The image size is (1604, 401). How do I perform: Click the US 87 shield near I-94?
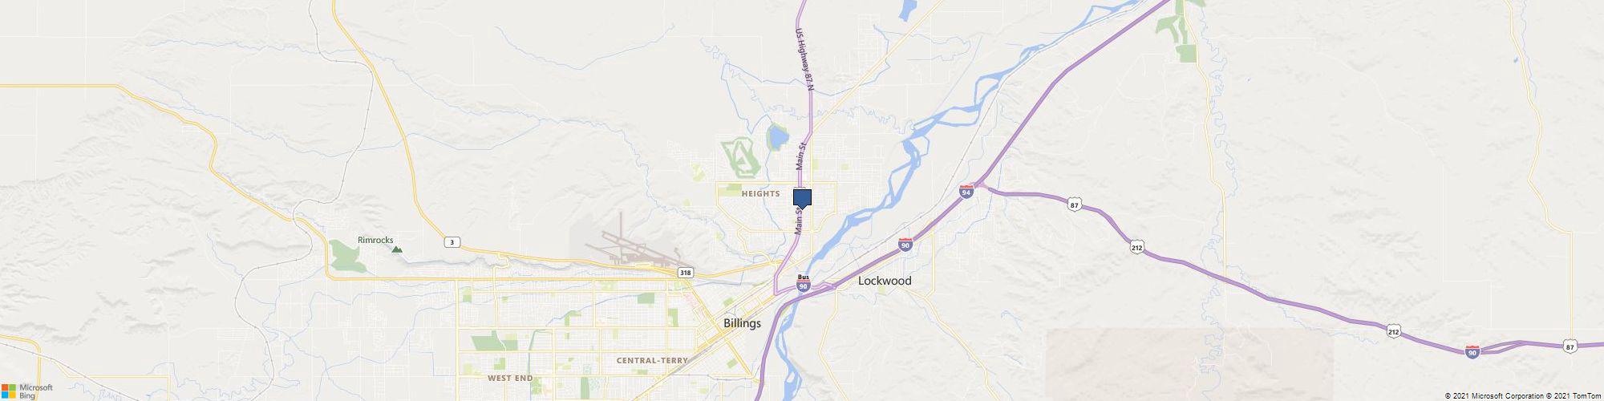coord(1075,206)
